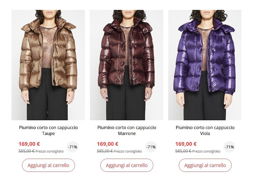Click the 169,00 € price of Viola jacket
The width and height of the screenshot is (255, 181).
pyautogui.click(x=186, y=144)
